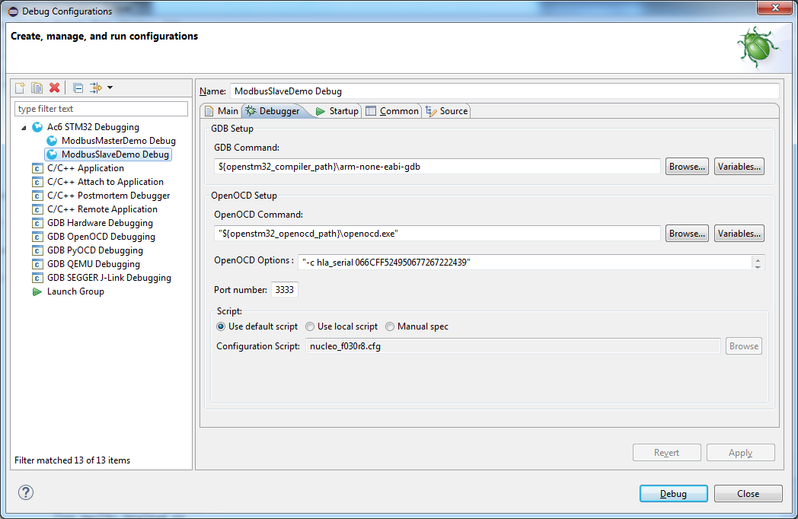Select the Use local script option
This screenshot has width=798, height=519.
[x=310, y=326]
